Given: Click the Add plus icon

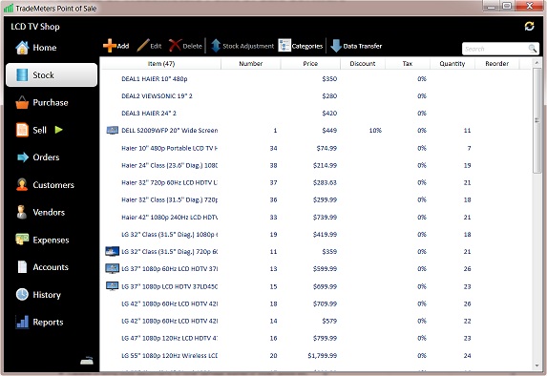Looking at the screenshot, I should (110, 46).
